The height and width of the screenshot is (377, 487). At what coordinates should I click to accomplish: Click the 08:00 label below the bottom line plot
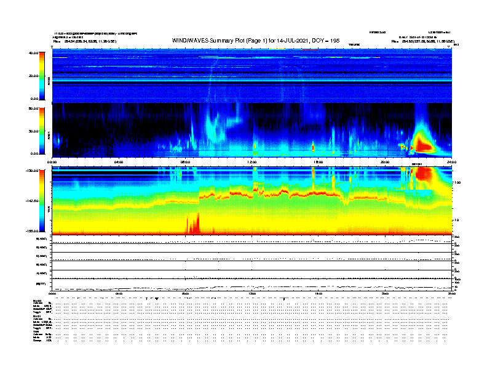click(186, 294)
